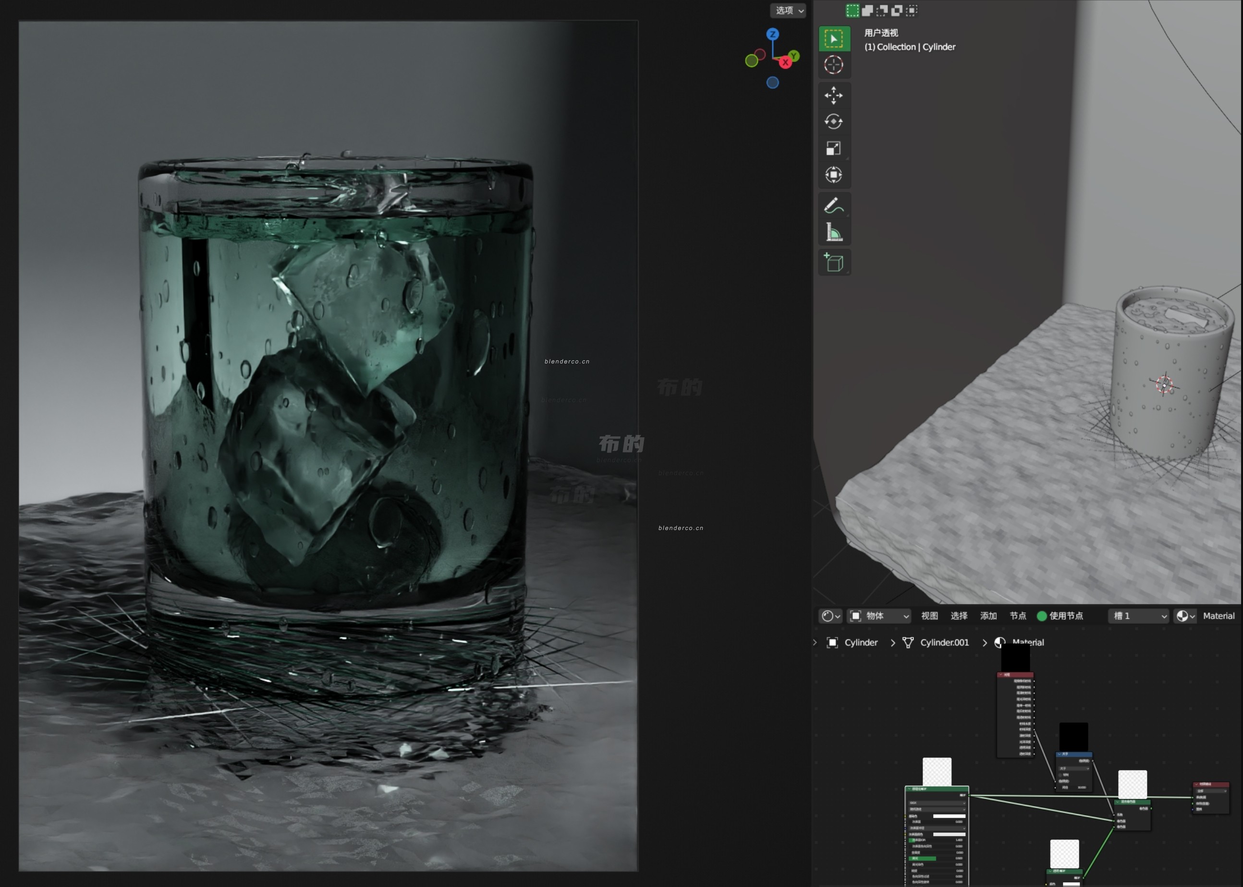Viewport: 1243px width, 887px height.
Task: Open the node editor type dropdown
Action: (830, 616)
